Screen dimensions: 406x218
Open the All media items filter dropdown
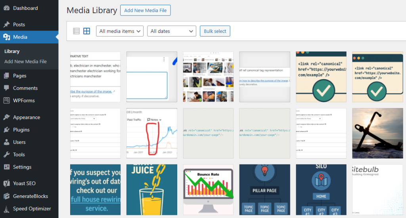120,31
